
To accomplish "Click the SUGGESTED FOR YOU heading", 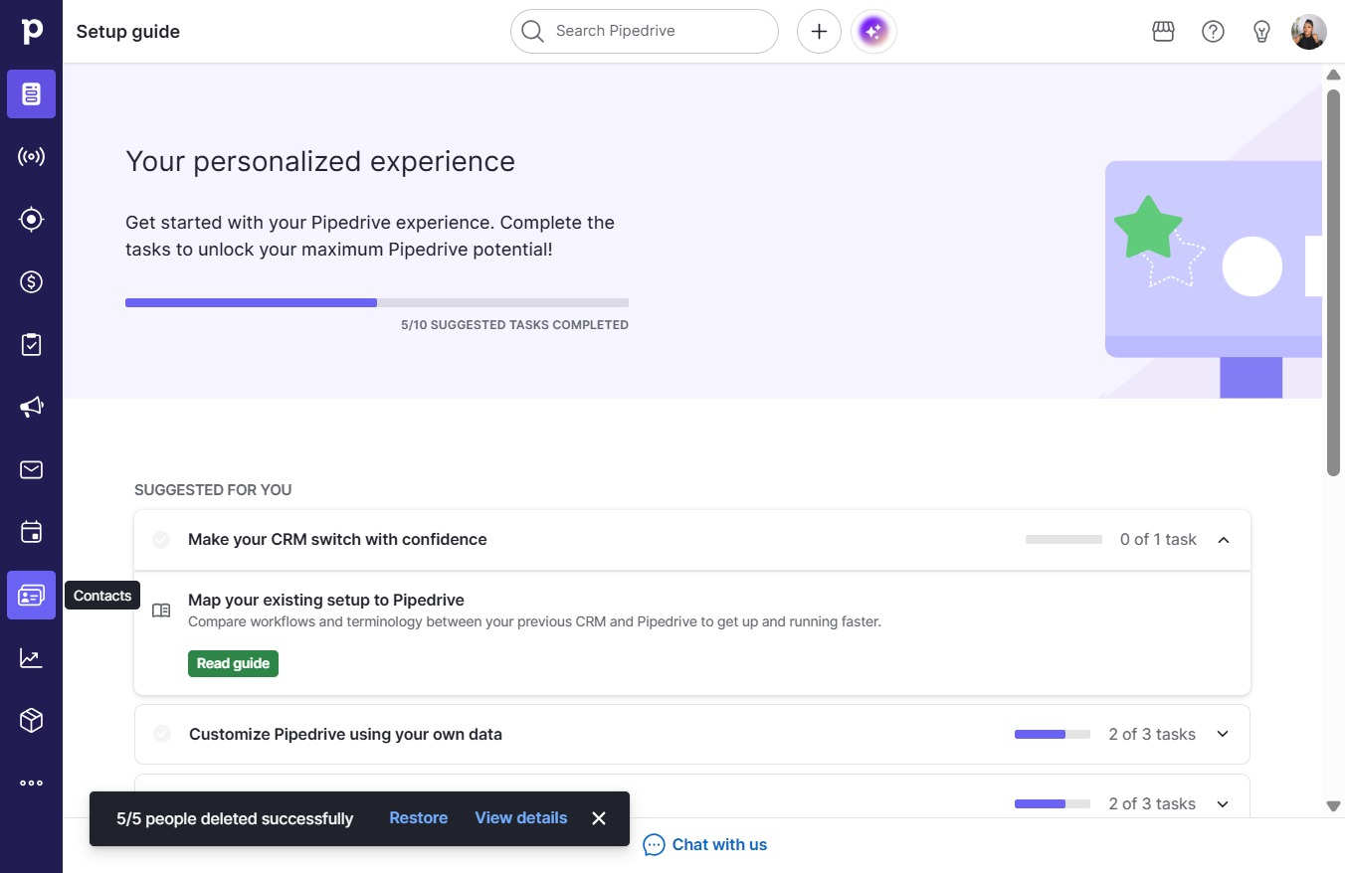I will (213, 490).
